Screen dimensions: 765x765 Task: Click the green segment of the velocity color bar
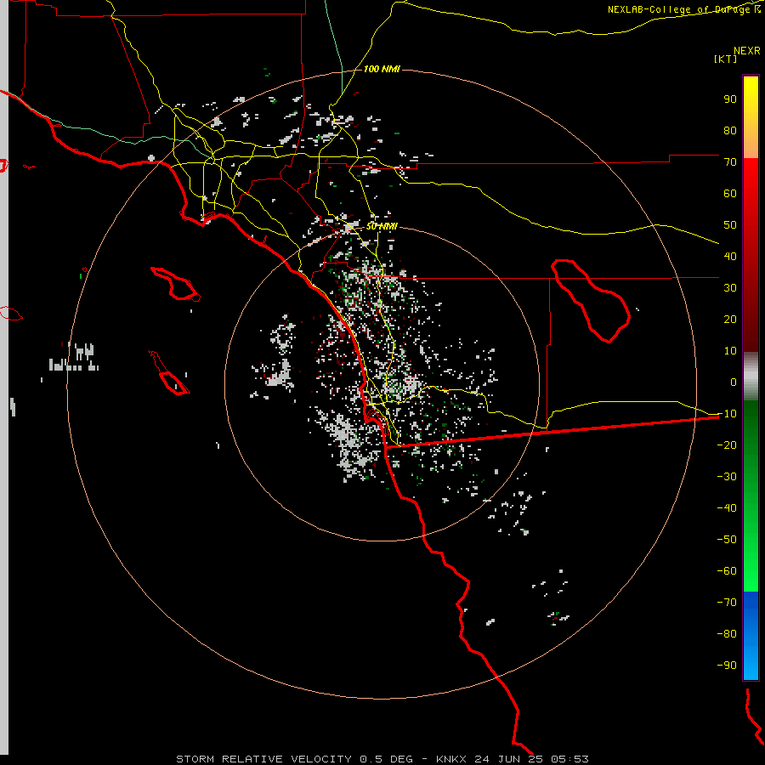point(751,496)
